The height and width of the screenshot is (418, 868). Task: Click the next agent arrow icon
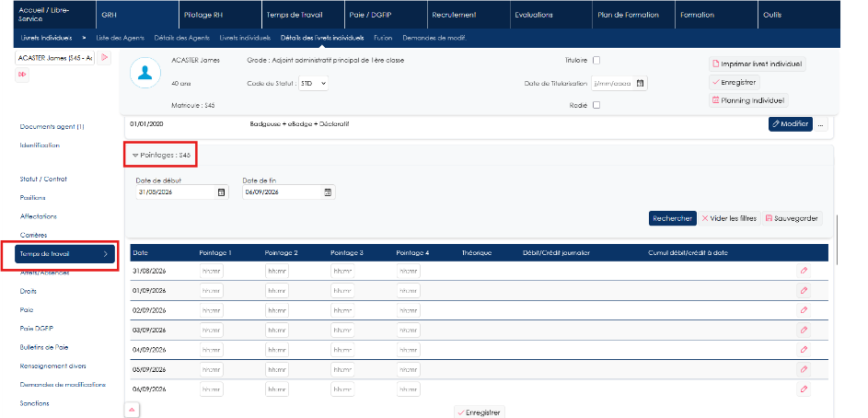(x=105, y=58)
